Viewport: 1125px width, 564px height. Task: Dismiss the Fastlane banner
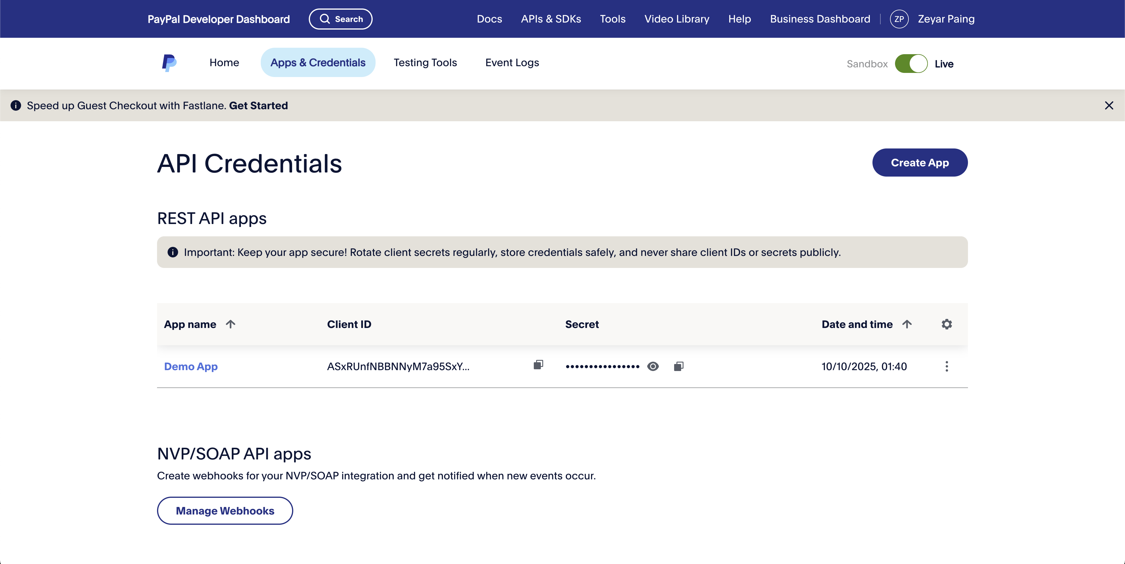1108,106
